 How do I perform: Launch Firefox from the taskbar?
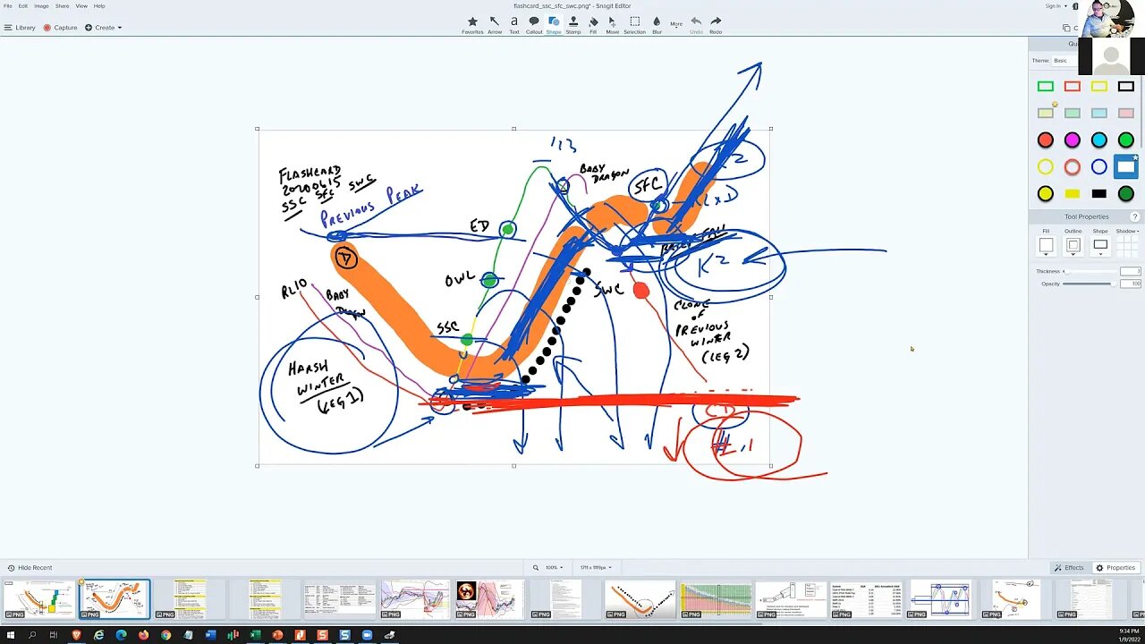(144, 635)
